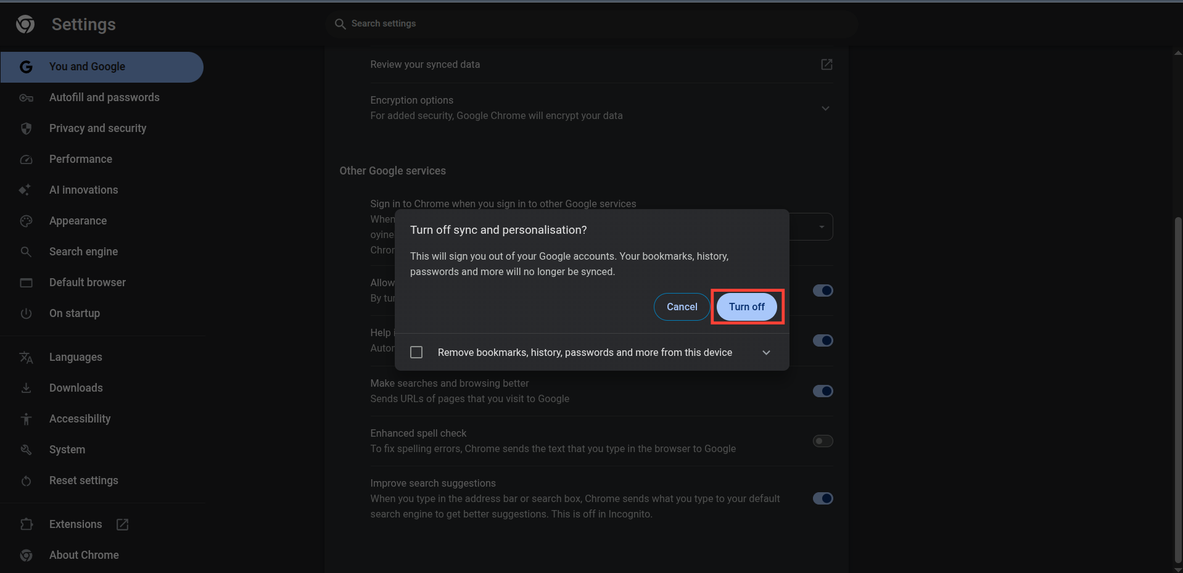Check Remove bookmarks, history, passwords from device

416,352
